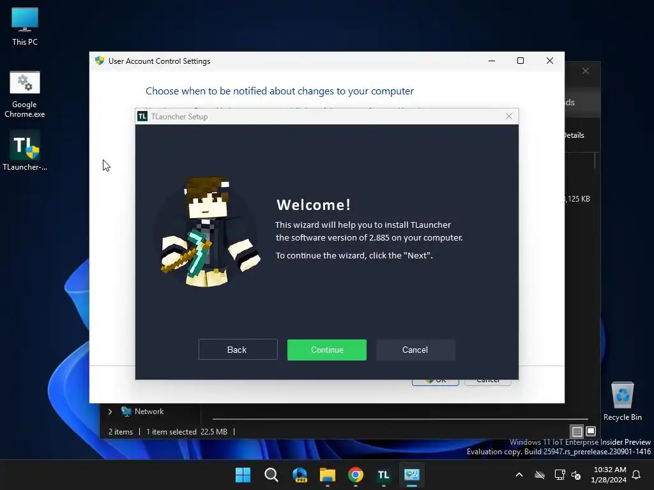
Task: Click the muted volume tray icon
Action: click(576, 475)
